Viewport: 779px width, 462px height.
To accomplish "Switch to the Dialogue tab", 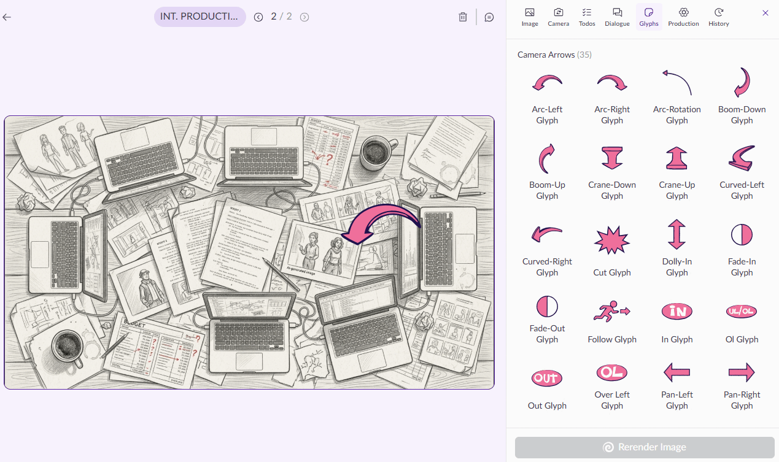I will point(617,17).
